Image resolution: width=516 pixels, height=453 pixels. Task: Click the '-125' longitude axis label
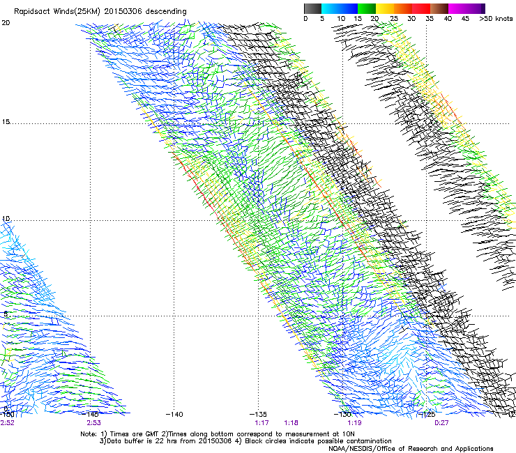coord(426,414)
